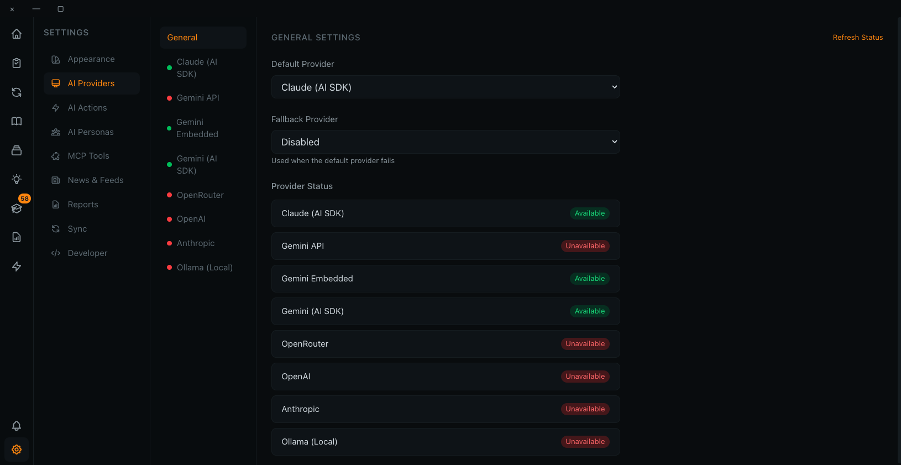The image size is (901, 465).
Task: Click the lightning bolt icon in sidebar
Action: click(17, 267)
